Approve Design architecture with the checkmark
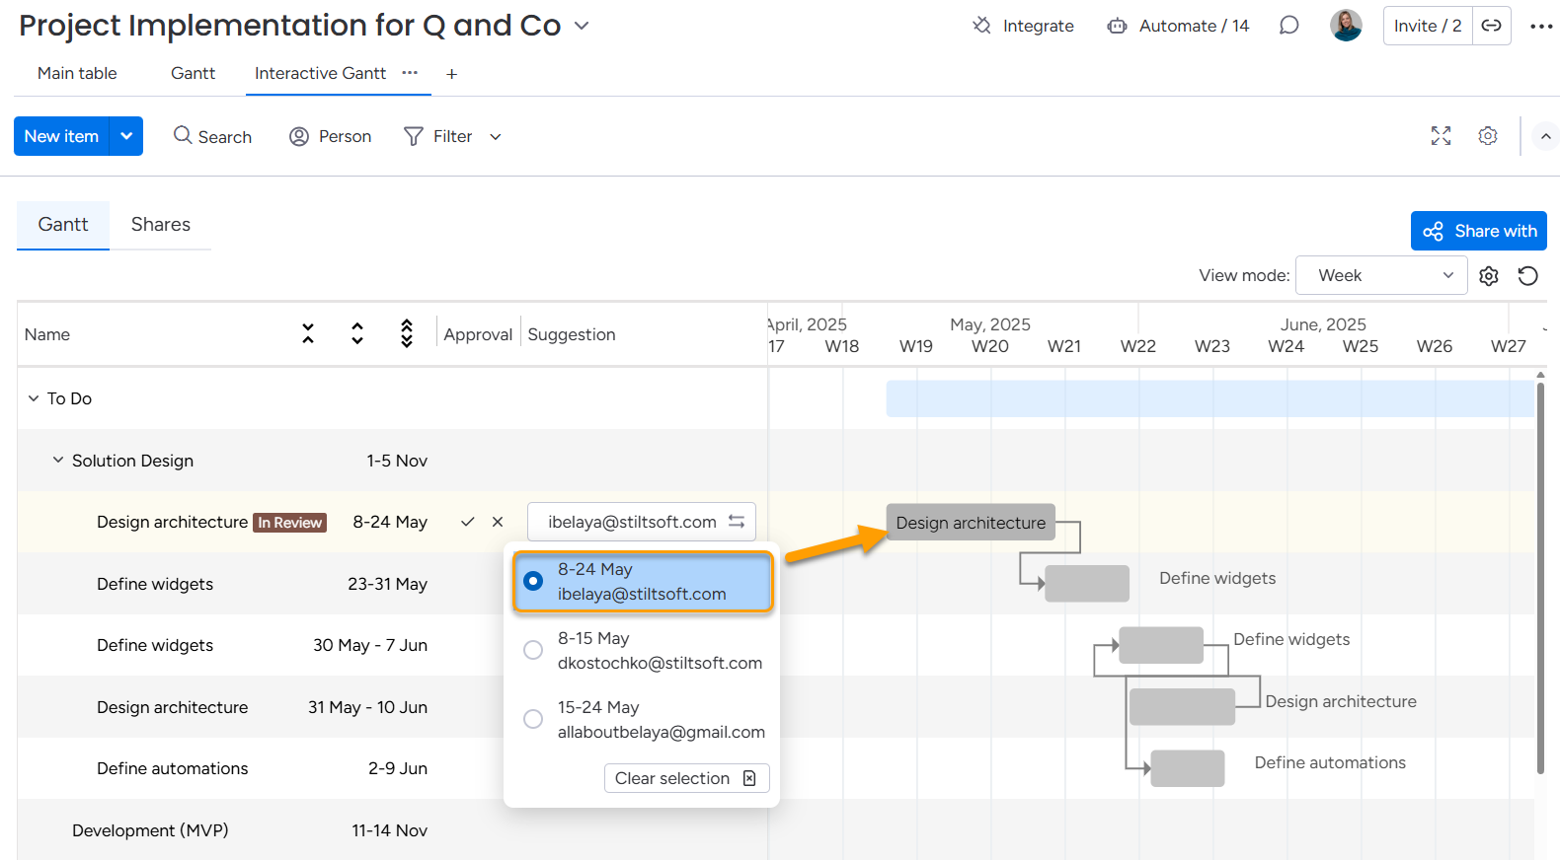1560x860 pixels. (x=468, y=522)
